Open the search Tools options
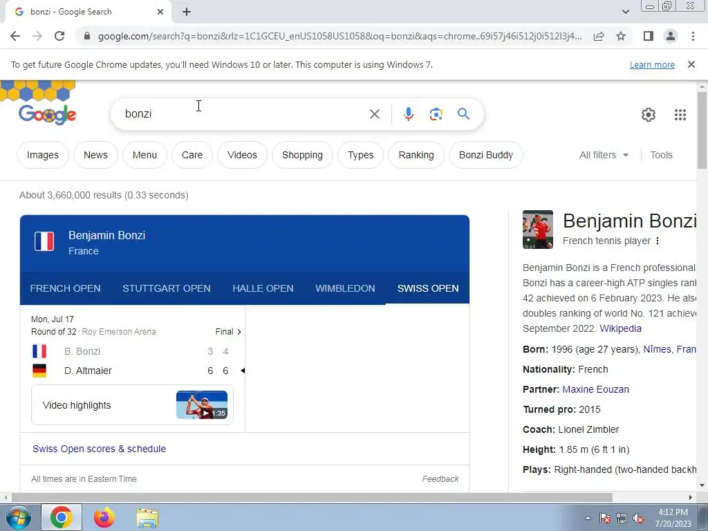This screenshot has width=708, height=531. click(661, 155)
